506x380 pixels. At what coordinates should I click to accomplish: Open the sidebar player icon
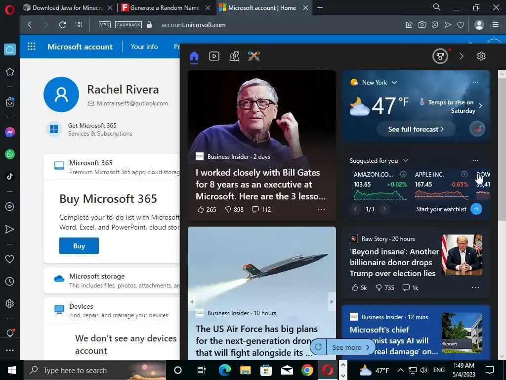(x=10, y=207)
